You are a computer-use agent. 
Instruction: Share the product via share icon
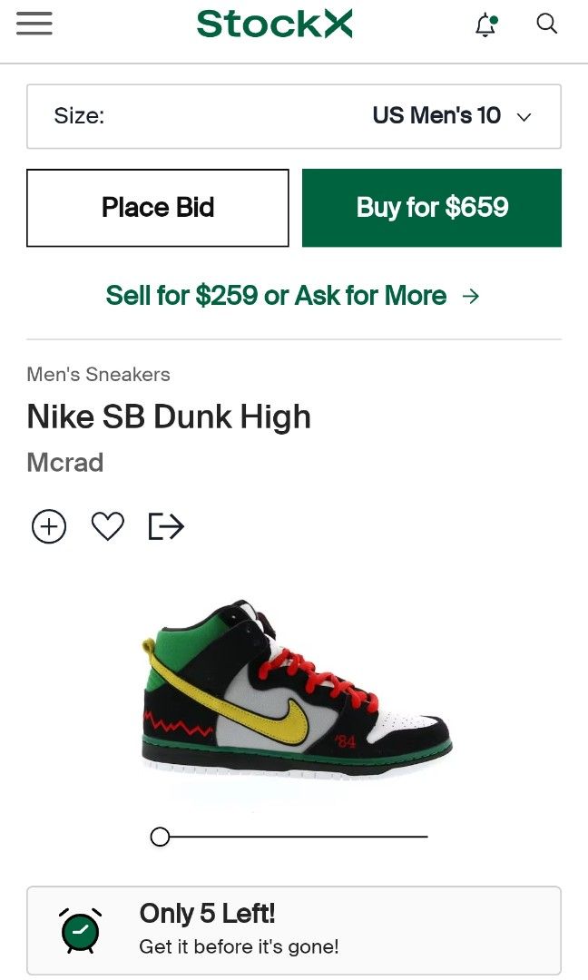165,525
